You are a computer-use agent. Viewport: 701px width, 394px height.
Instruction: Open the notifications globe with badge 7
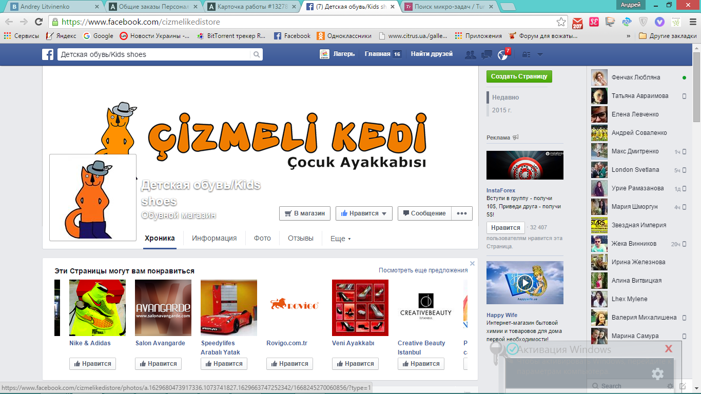click(x=502, y=54)
